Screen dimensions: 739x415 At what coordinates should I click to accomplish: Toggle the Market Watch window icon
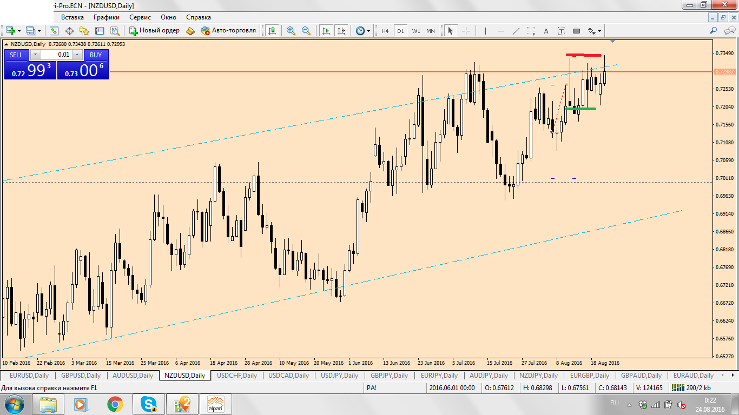pyautogui.click(x=54, y=31)
